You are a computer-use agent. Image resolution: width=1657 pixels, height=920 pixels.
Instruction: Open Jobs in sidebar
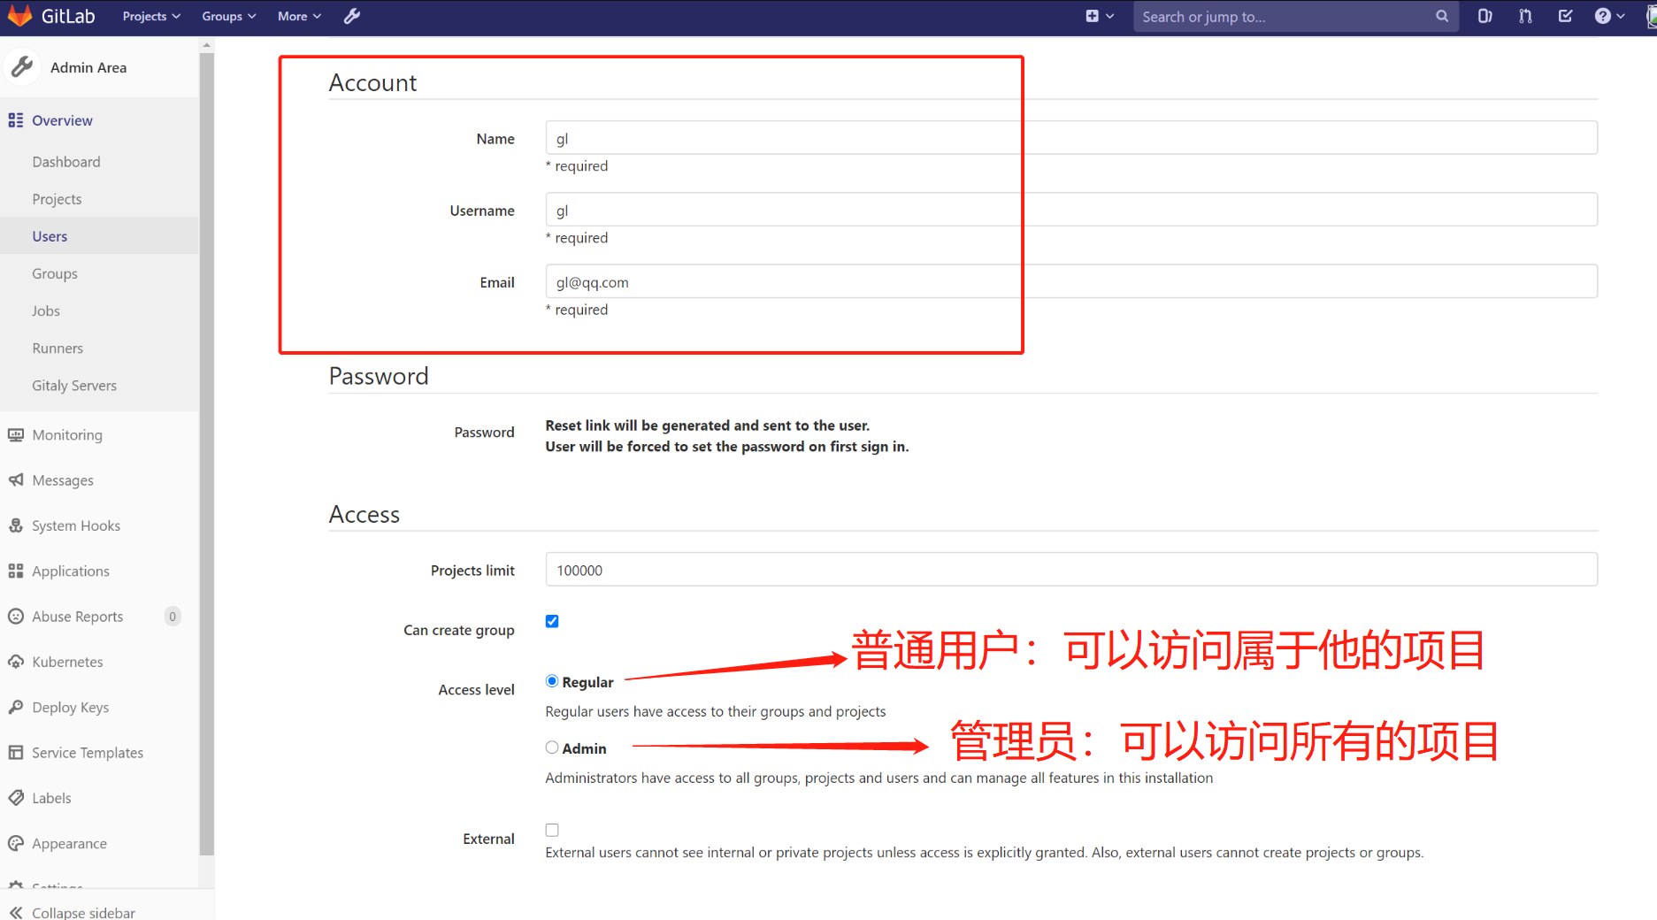(x=46, y=310)
